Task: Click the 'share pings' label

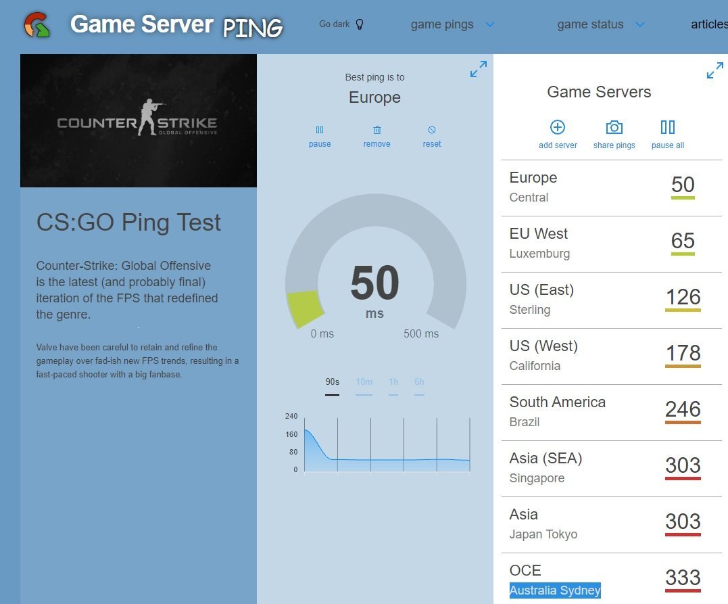Action: click(x=614, y=145)
